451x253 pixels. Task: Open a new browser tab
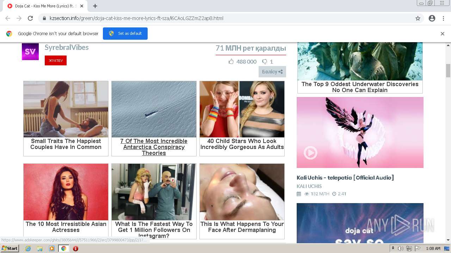(95, 6)
